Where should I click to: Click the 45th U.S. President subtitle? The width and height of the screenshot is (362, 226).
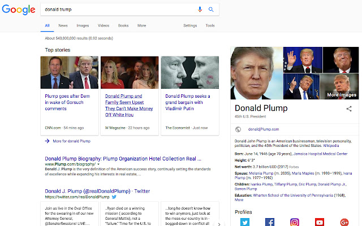tap(250, 117)
